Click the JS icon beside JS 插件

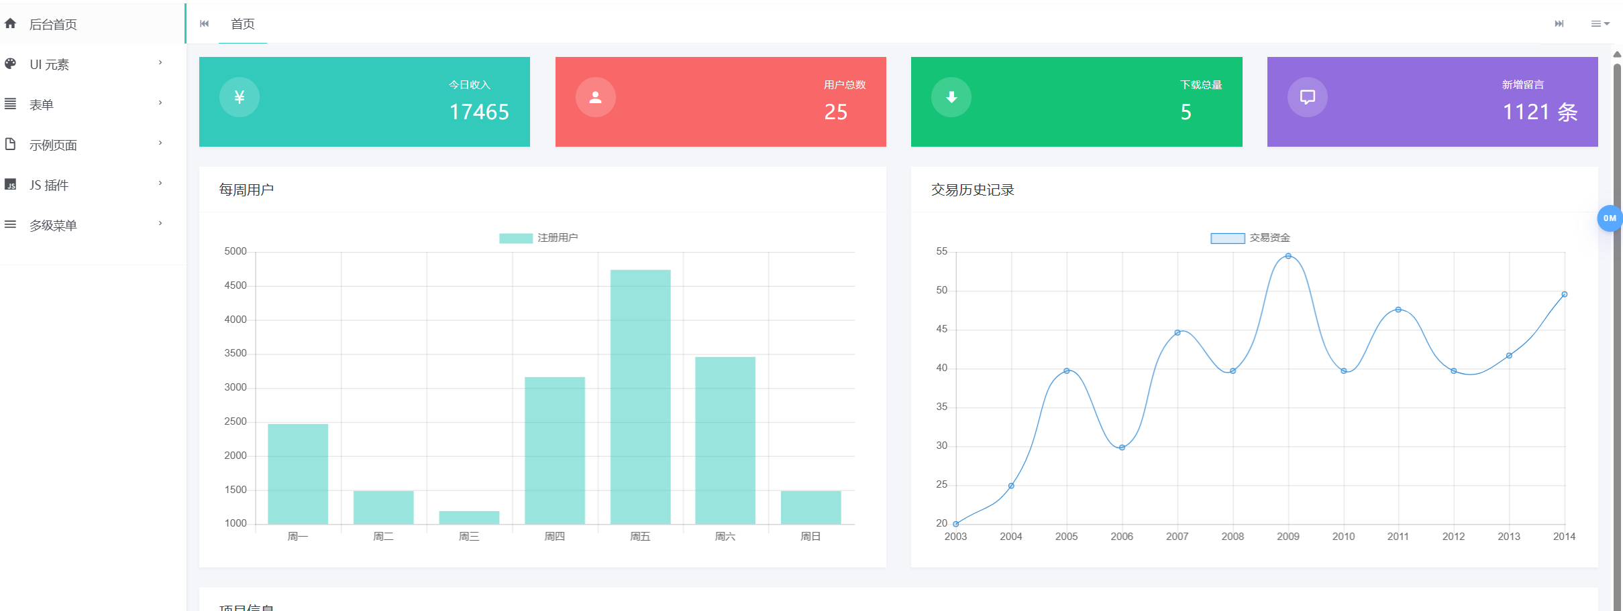click(10, 184)
